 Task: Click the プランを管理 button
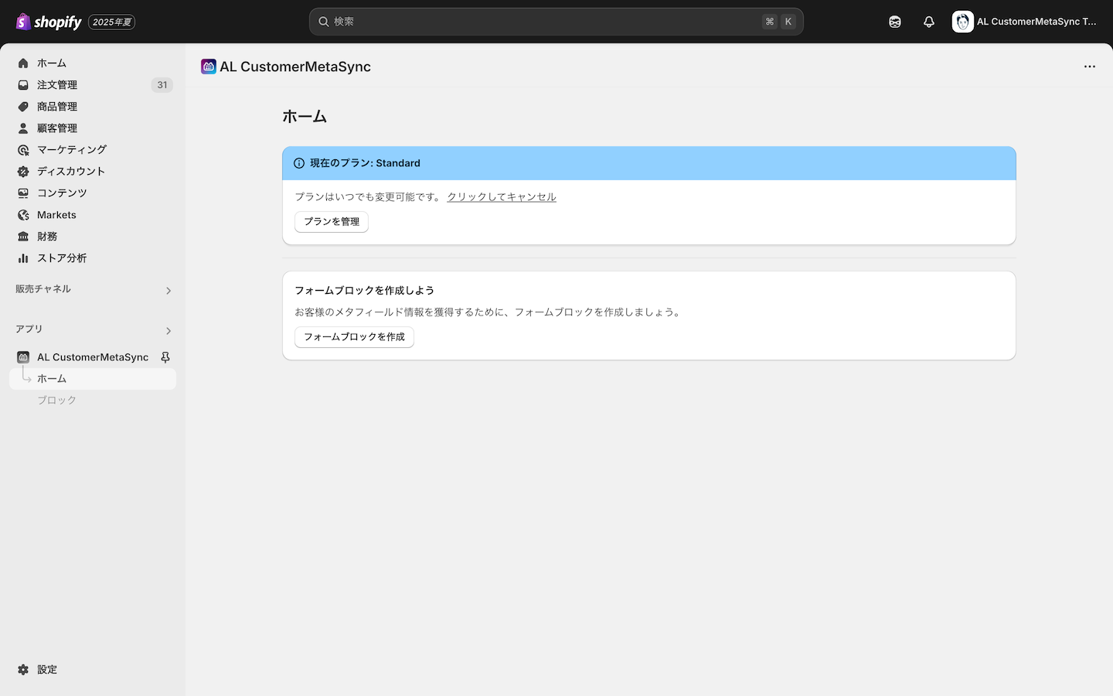[332, 222]
